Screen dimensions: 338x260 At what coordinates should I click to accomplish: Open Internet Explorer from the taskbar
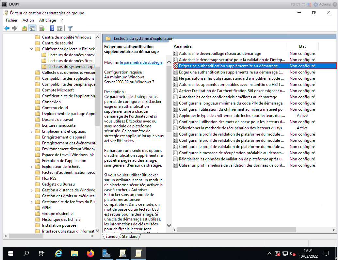59,253
